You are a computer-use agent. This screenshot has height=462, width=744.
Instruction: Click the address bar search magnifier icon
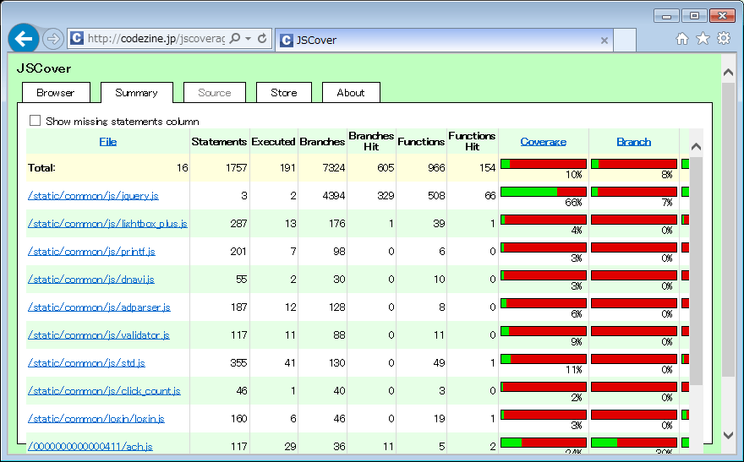click(235, 39)
